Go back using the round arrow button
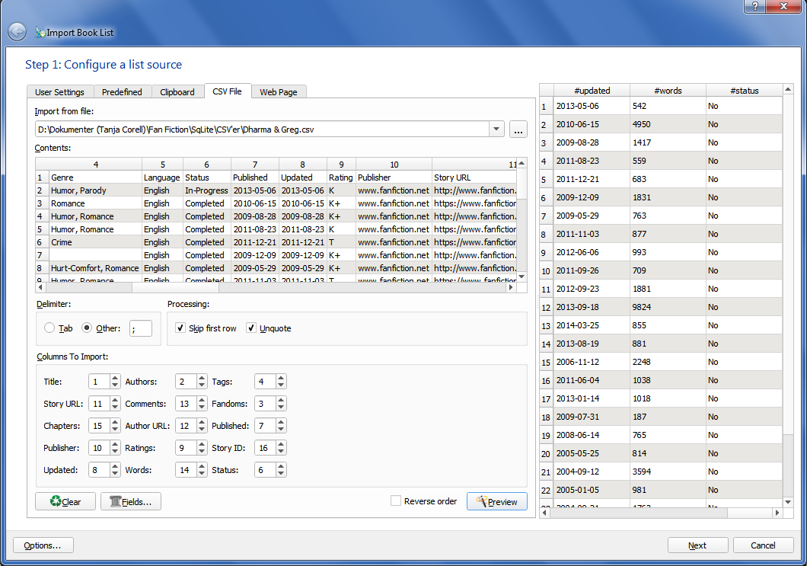807x566 pixels. [x=17, y=32]
